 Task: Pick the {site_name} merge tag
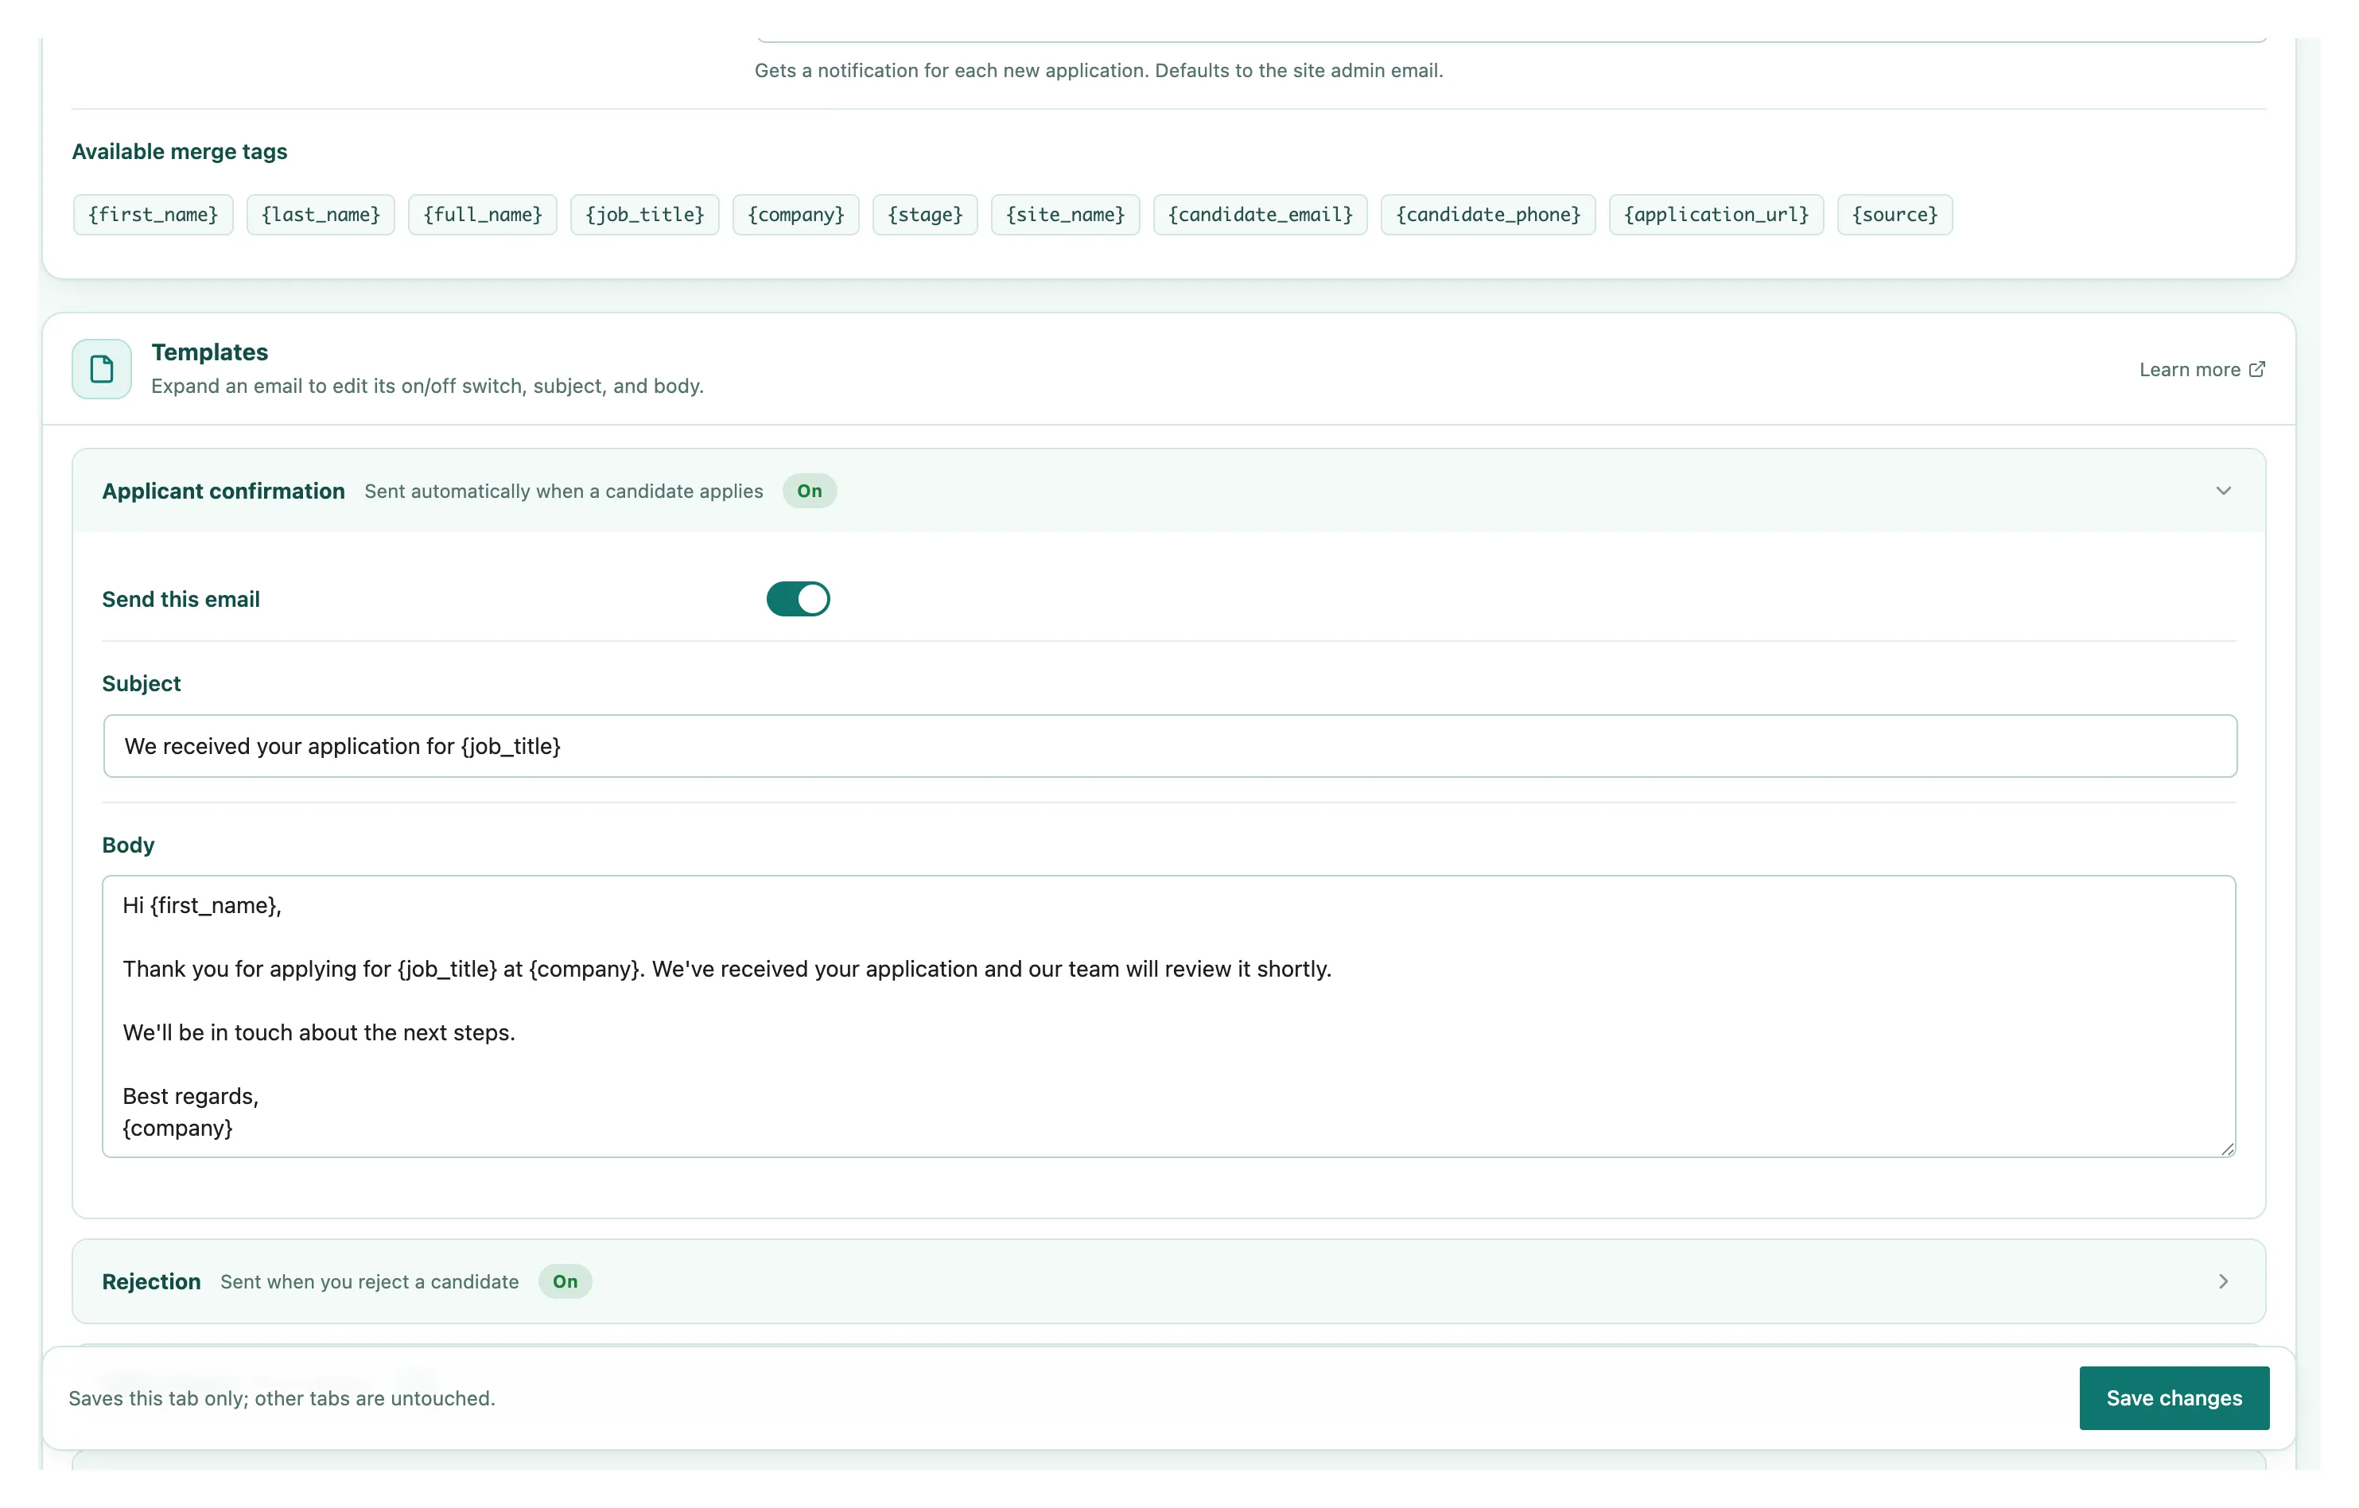(1065, 215)
